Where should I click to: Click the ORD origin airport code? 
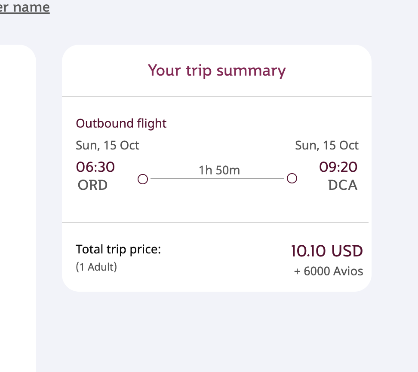click(x=92, y=185)
